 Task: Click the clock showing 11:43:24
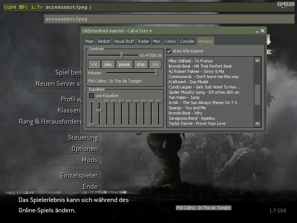[x=285, y=4]
